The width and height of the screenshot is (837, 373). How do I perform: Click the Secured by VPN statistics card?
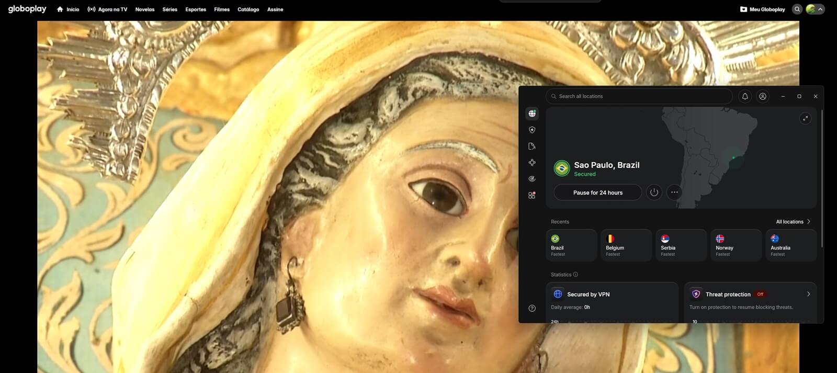(612, 302)
